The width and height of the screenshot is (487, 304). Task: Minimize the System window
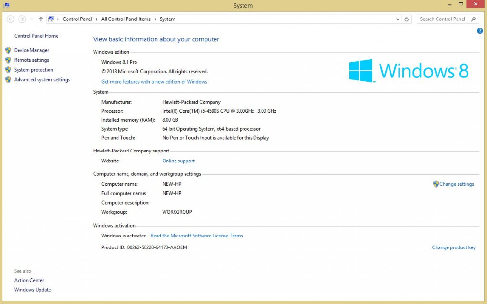pos(450,4)
